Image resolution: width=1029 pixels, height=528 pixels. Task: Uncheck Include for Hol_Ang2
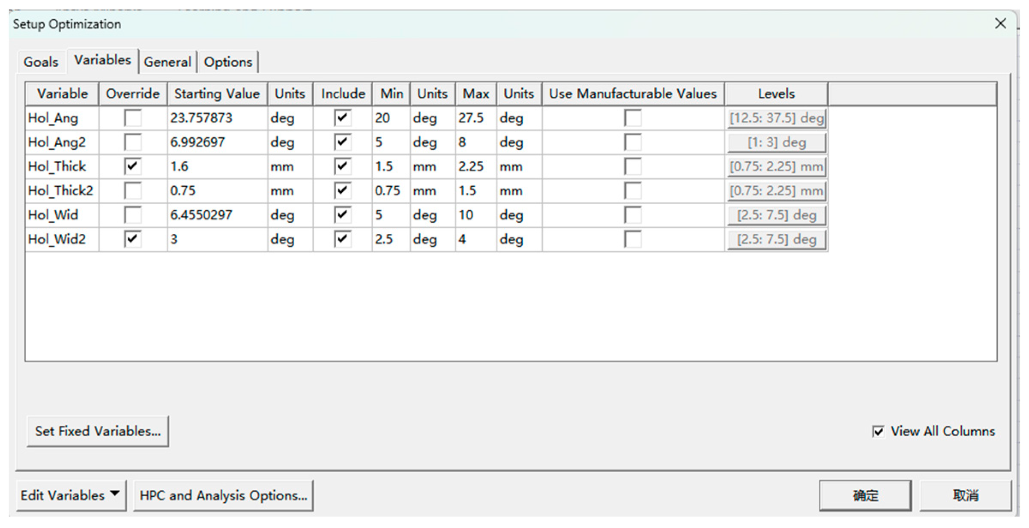click(342, 142)
